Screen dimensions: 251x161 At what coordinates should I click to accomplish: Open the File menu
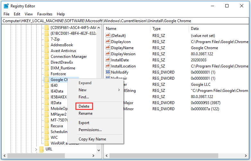point(6,14)
